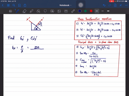129x96 pixels.
Task: Tap the handwritten value 250
Action: (x=37, y=47)
